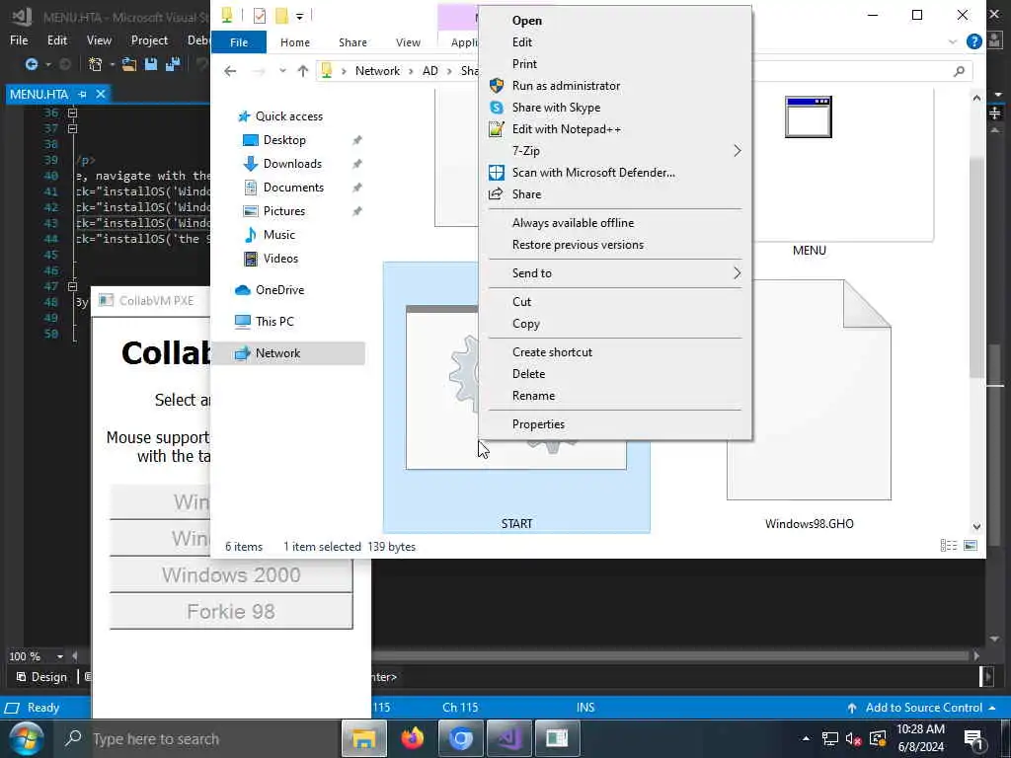Image resolution: width=1011 pixels, height=758 pixels.
Task: Select Always available offline
Action: click(x=573, y=223)
